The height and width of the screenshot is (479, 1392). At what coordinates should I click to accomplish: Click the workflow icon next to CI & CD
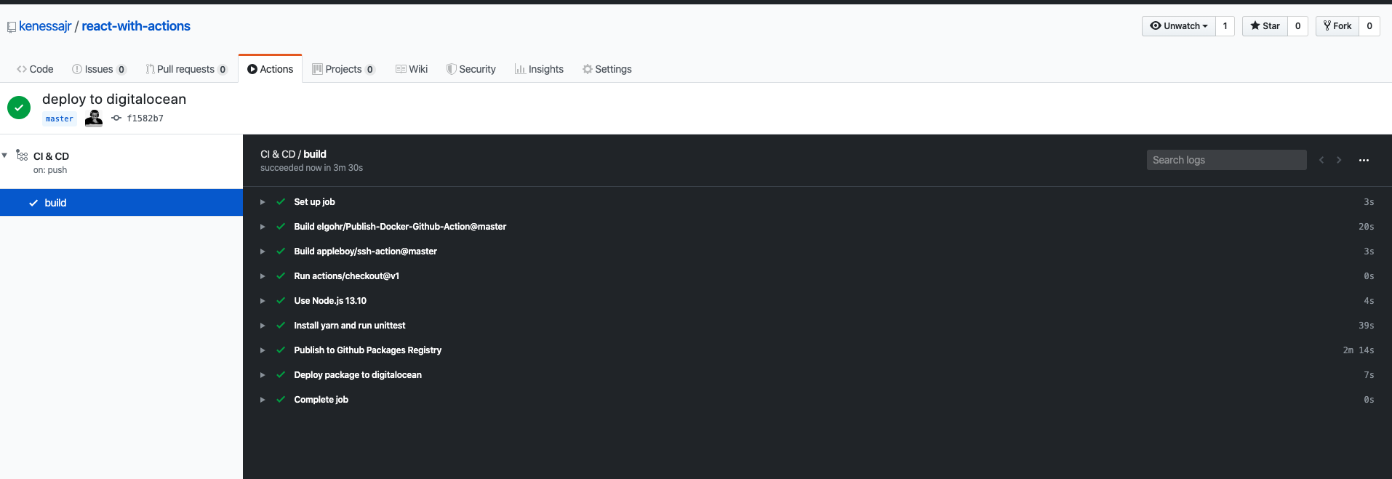pyautogui.click(x=22, y=156)
